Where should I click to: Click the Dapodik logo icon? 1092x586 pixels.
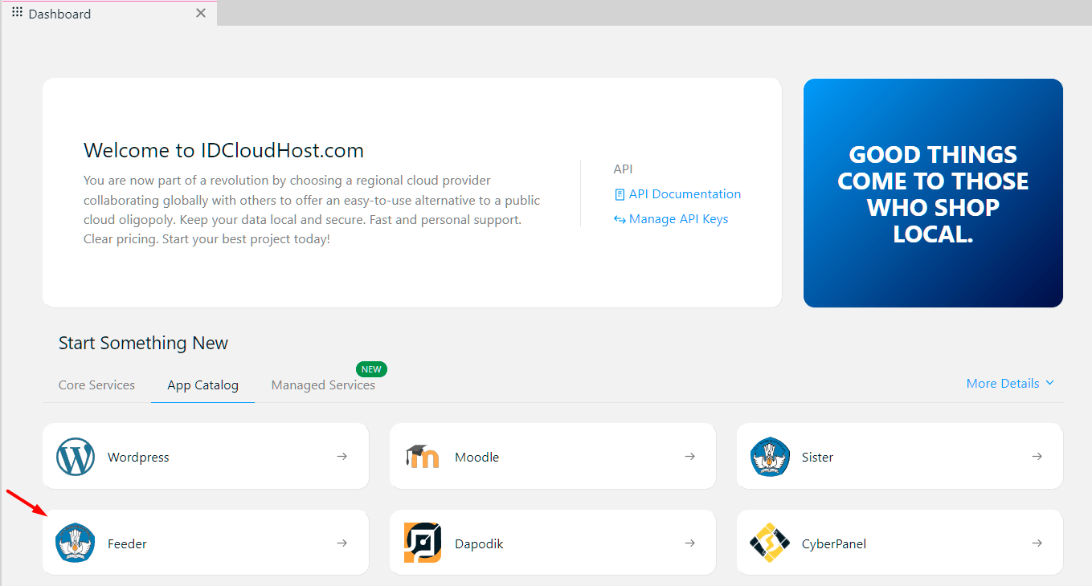[x=423, y=543]
